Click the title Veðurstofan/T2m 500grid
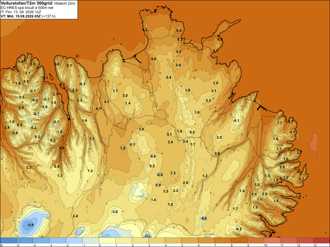Screen dimensions: 330x247 27,3
